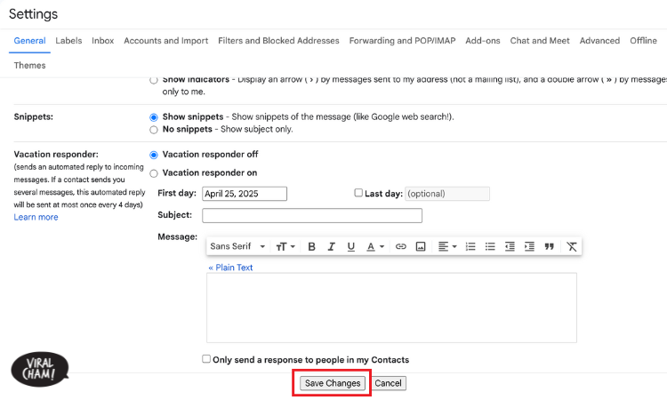This screenshot has height=400, width=667.
Task: Open the Sans Serif font dropdown
Action: [237, 246]
